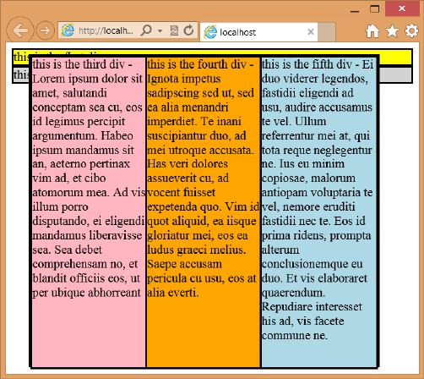Image resolution: width=424 pixels, height=379 pixels.
Task: Click the Internet Explorer icon in address bar
Action: click(x=68, y=30)
